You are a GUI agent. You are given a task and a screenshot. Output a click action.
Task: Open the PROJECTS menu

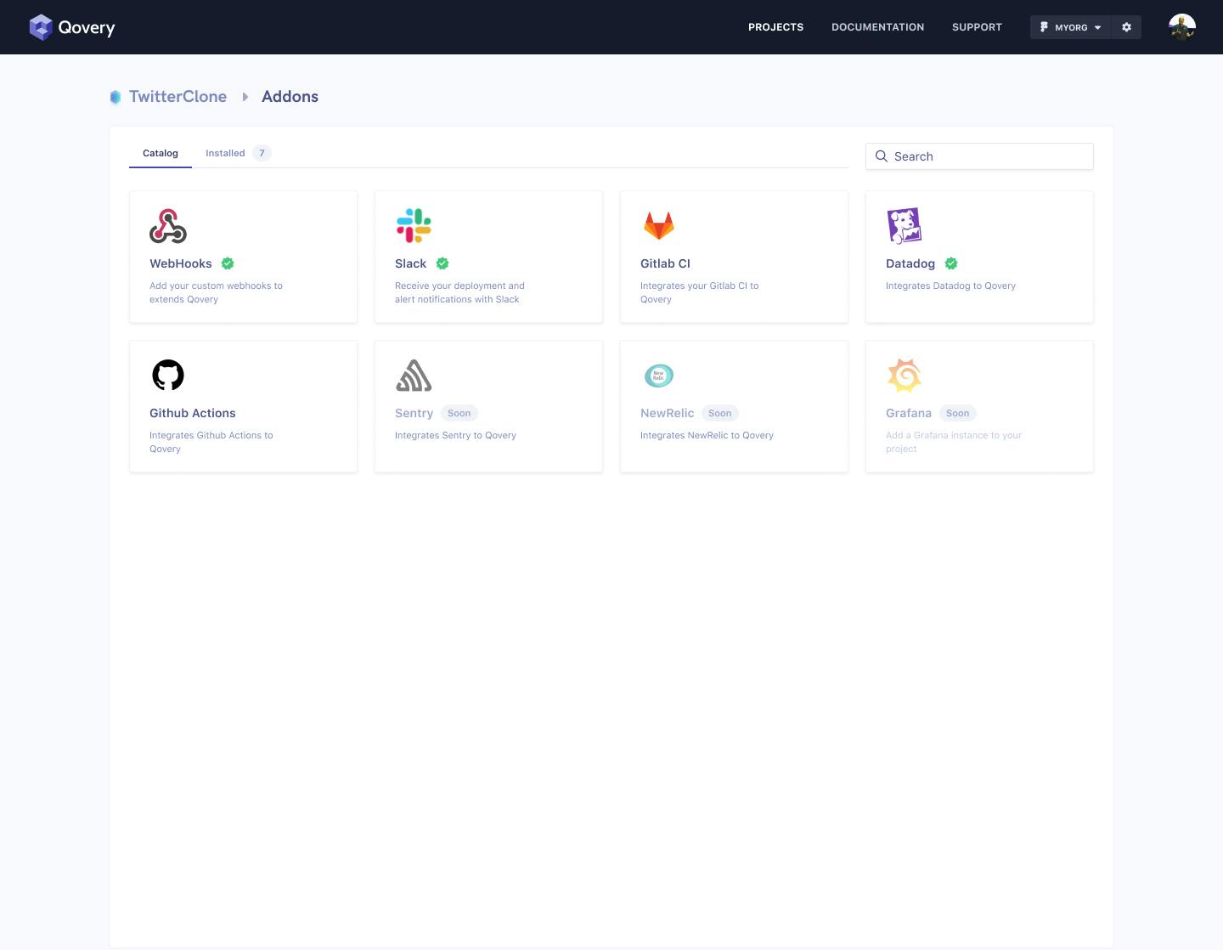[775, 27]
